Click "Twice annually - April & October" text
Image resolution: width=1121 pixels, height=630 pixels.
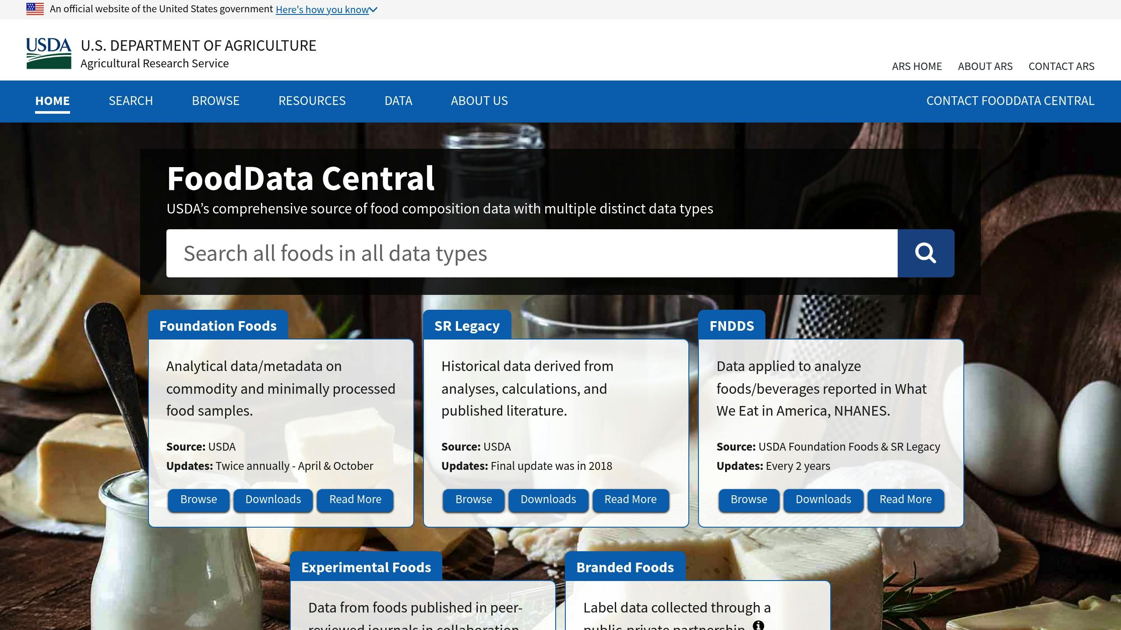pyautogui.click(x=294, y=466)
